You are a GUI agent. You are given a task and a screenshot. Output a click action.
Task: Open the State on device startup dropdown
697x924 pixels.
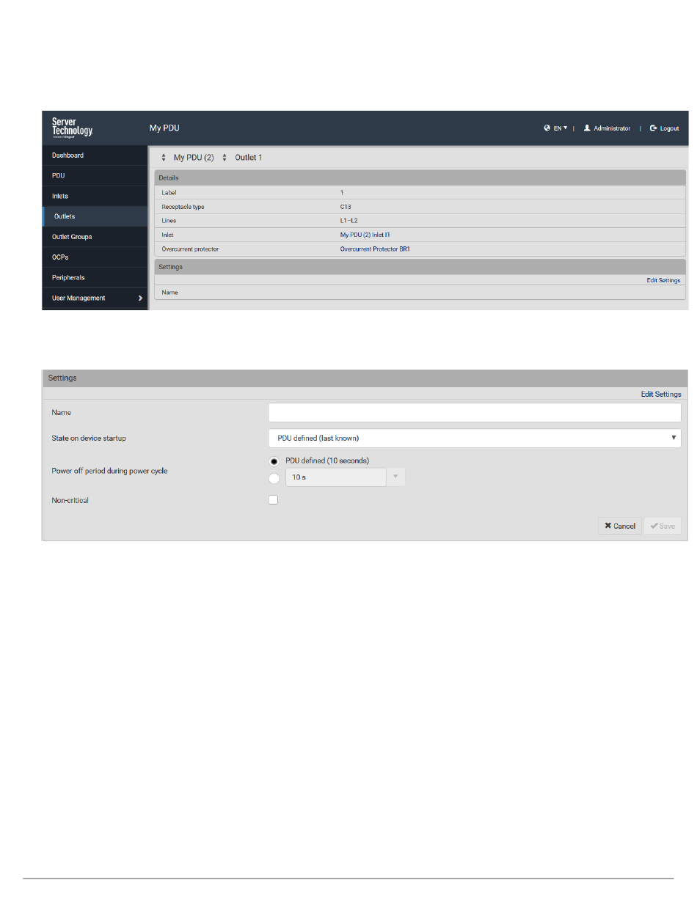475,438
